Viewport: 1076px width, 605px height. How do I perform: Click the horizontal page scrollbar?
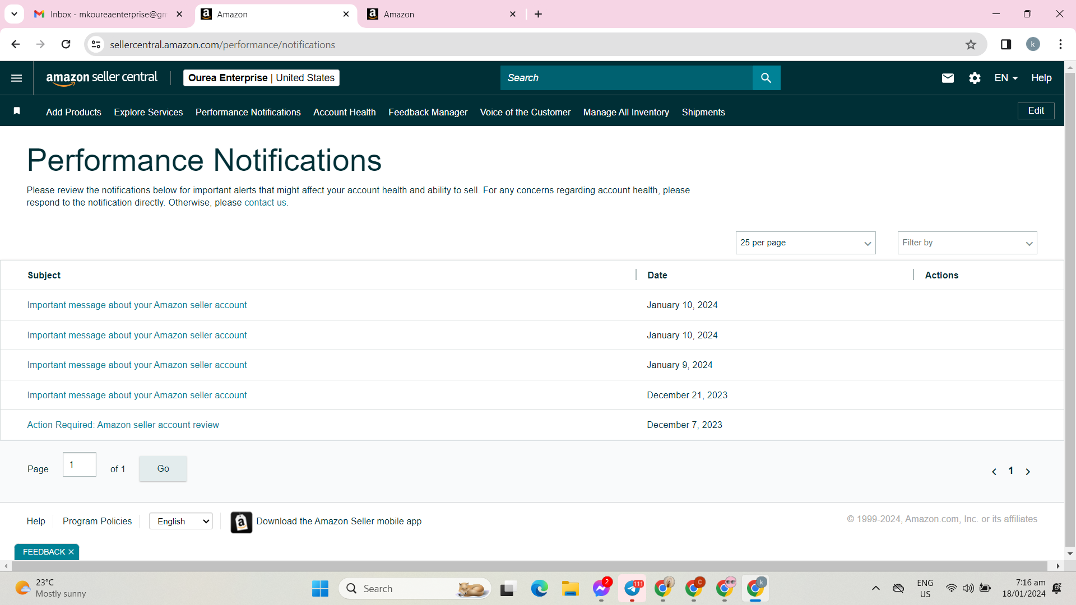529,566
